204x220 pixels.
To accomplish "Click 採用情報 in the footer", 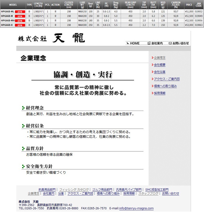I will [129, 193].
